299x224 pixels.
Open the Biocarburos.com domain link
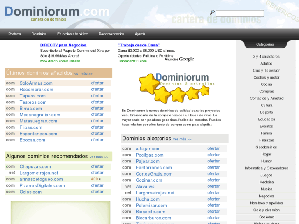pos(153,218)
